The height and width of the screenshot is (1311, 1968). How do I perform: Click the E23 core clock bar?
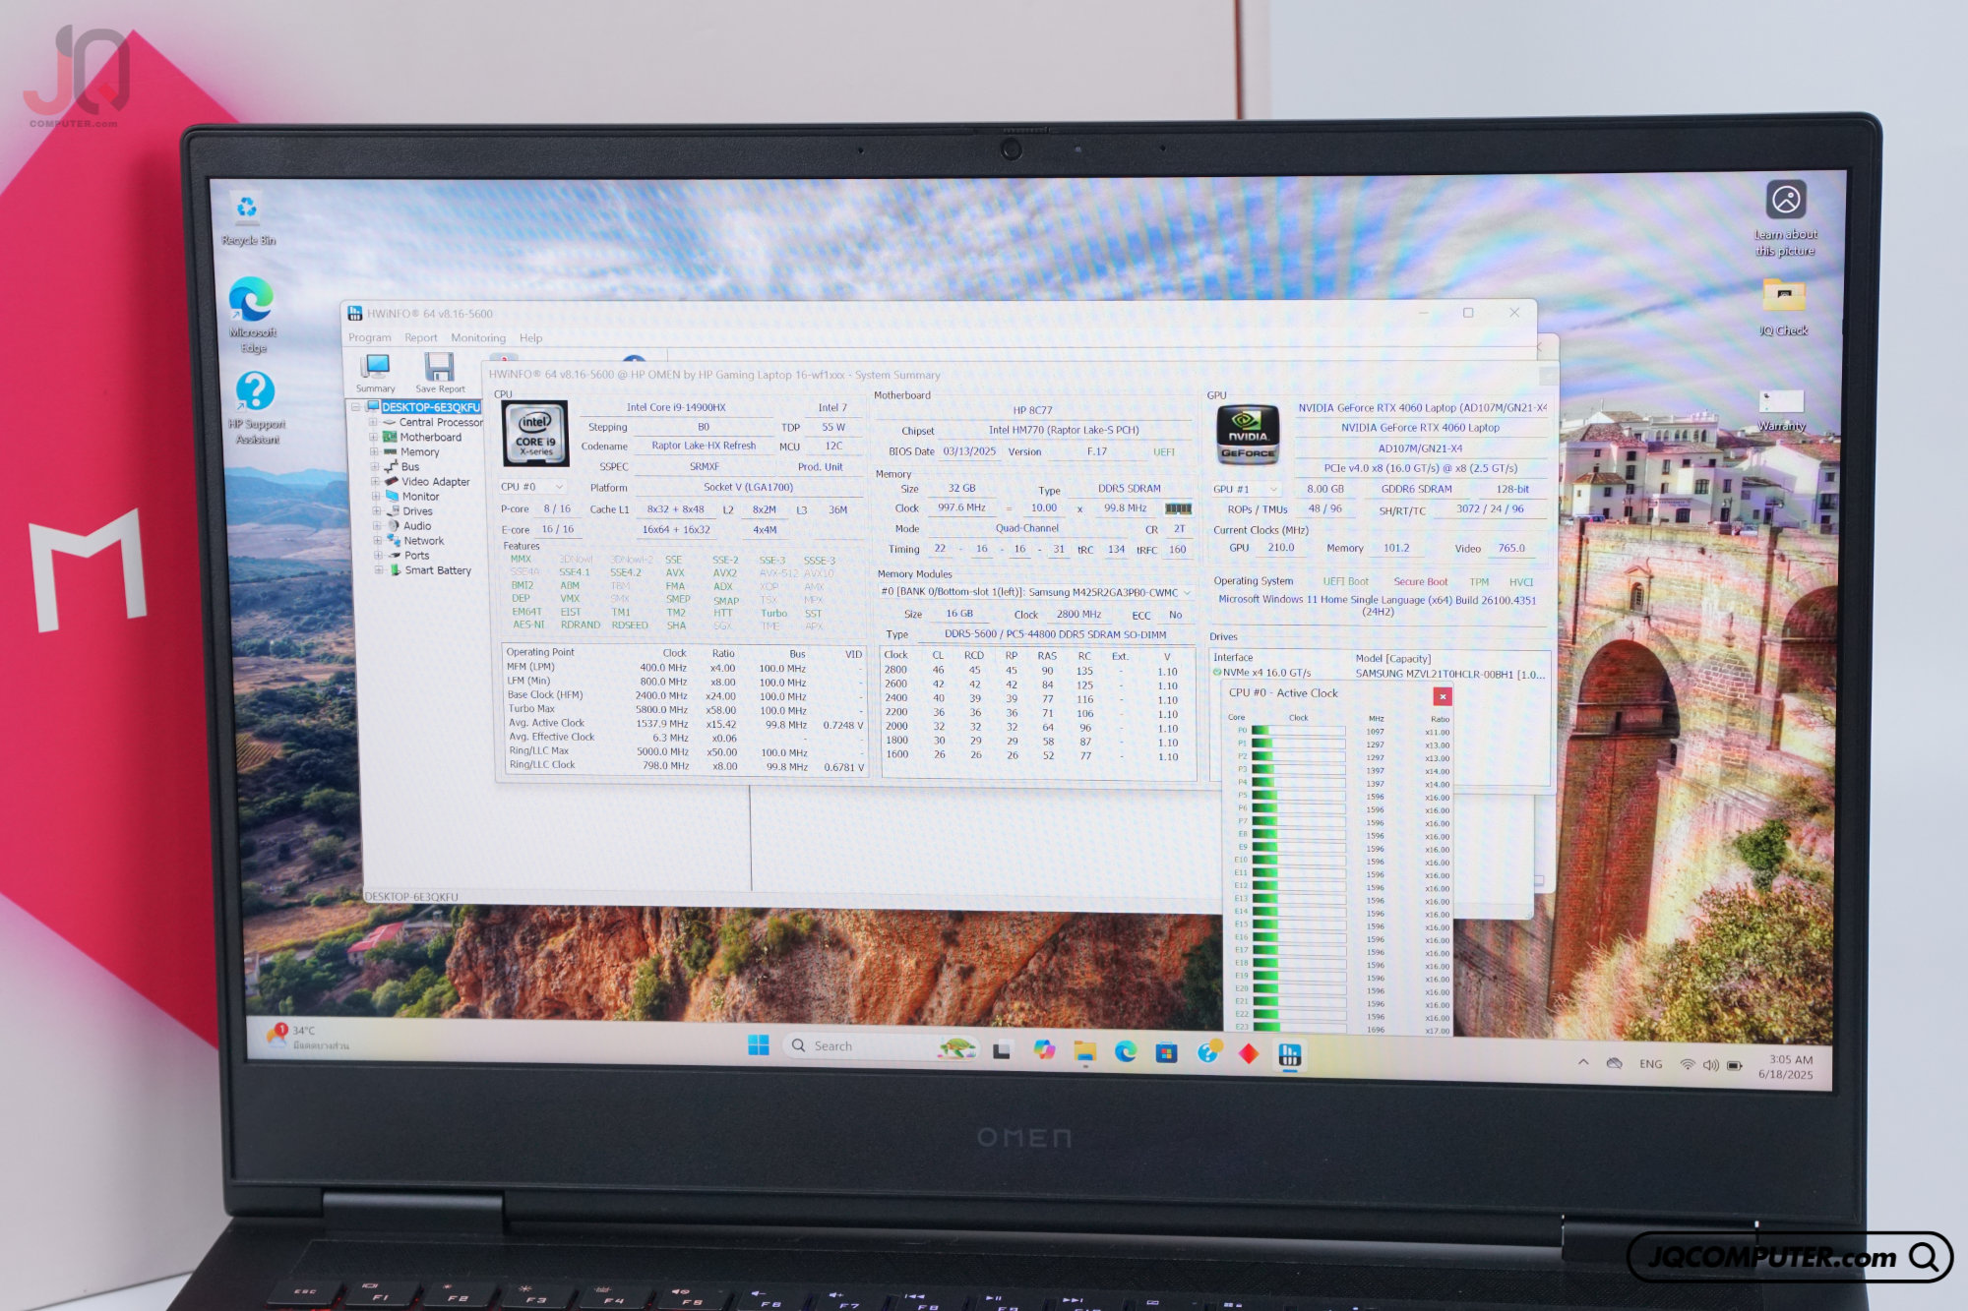pyautogui.click(x=1299, y=1029)
